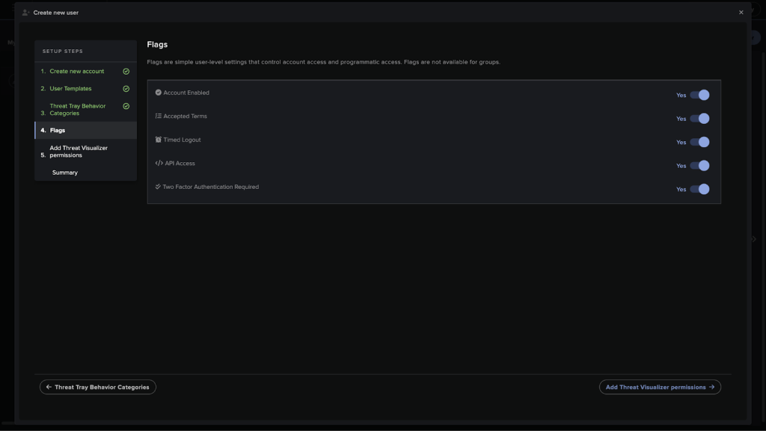Image resolution: width=766 pixels, height=431 pixels.
Task: Click the Two Factor Authentication check icon
Action: 158,187
